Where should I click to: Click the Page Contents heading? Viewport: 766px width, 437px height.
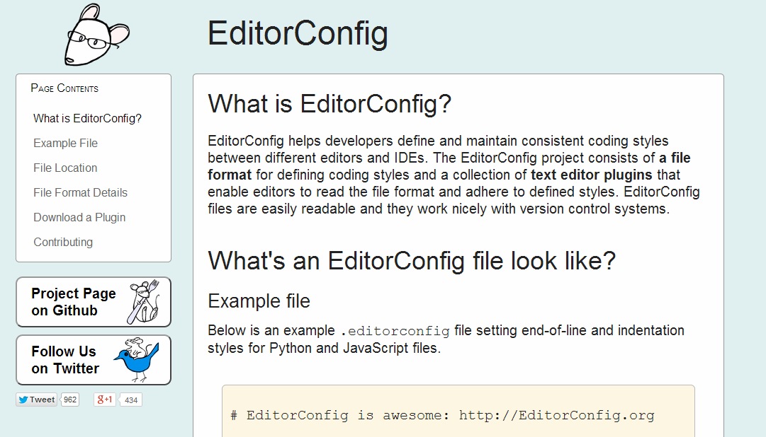click(64, 88)
